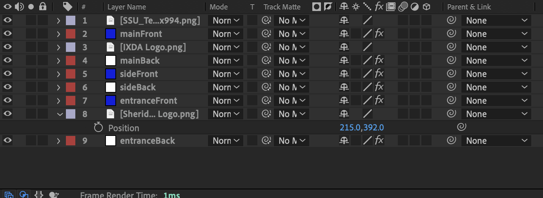The width and height of the screenshot is (543, 198).
Task: Open the Parent & Link dropdown for sideFront
Action: [496, 74]
